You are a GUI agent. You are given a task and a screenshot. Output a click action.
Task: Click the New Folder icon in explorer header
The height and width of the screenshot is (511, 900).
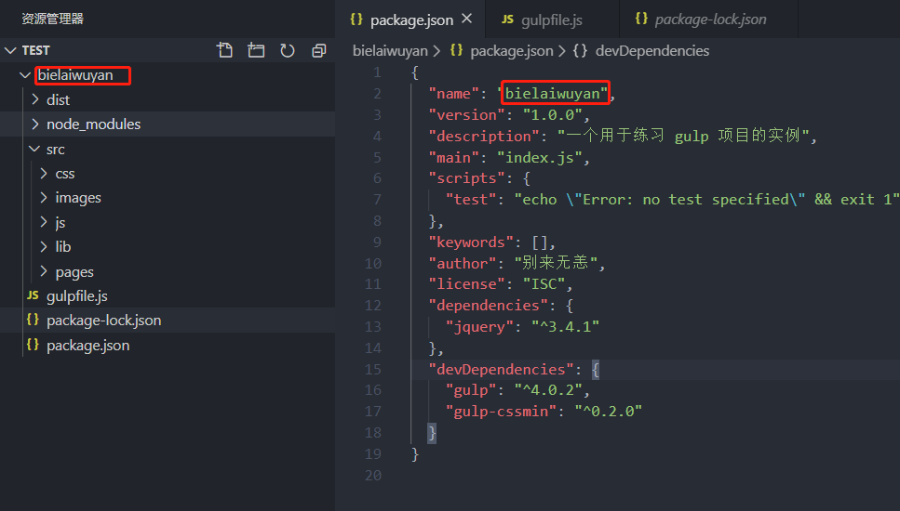pos(256,50)
